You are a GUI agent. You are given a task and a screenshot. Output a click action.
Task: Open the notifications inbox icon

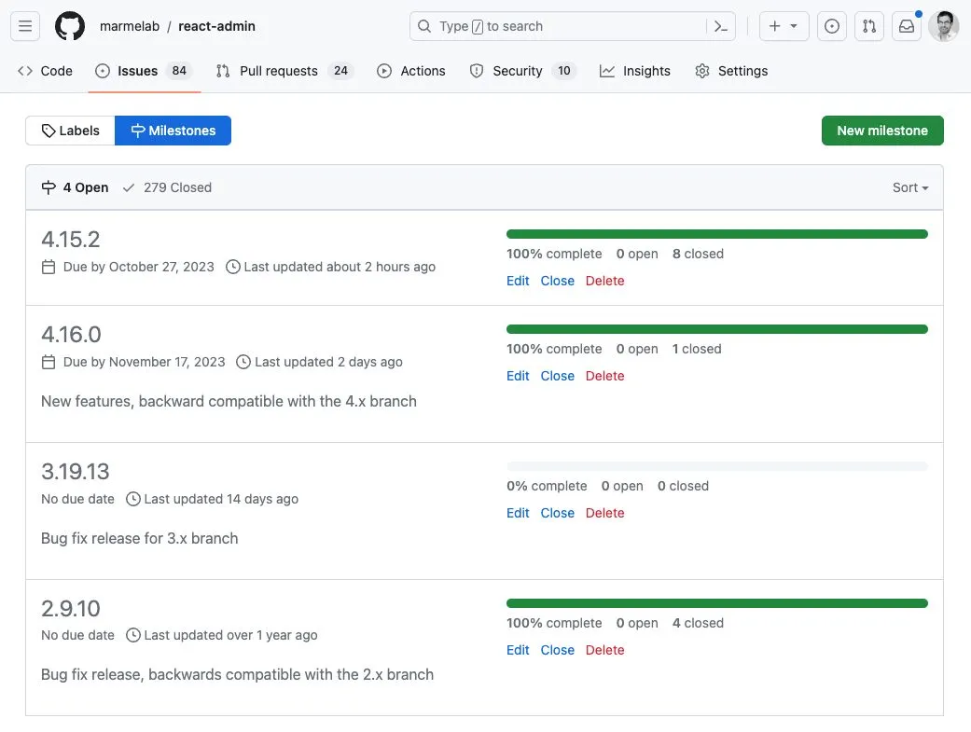(906, 26)
